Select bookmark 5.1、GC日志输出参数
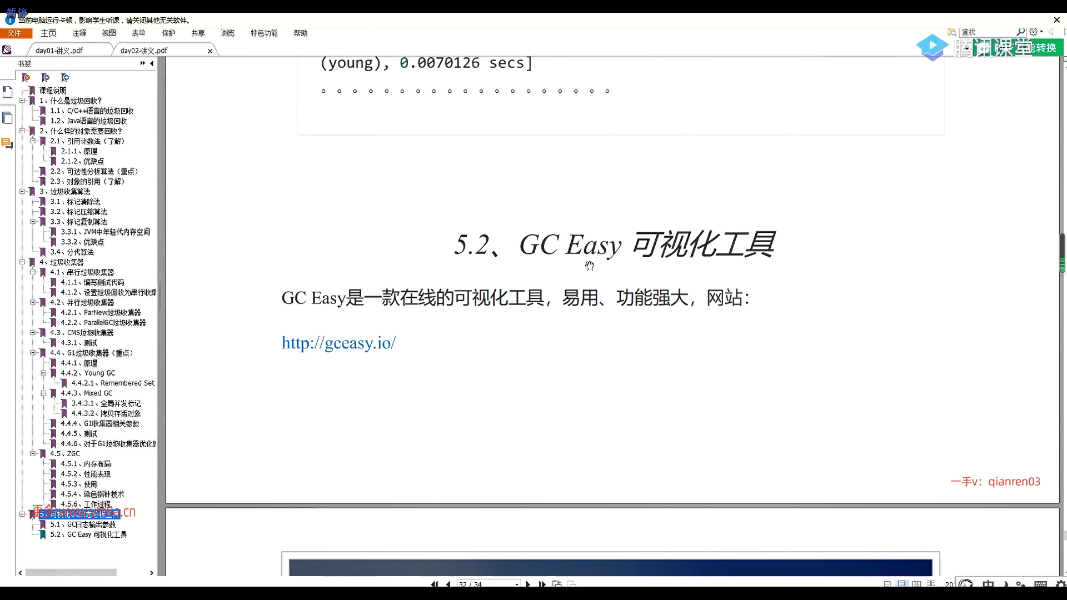The height and width of the screenshot is (600, 1067). (83, 524)
